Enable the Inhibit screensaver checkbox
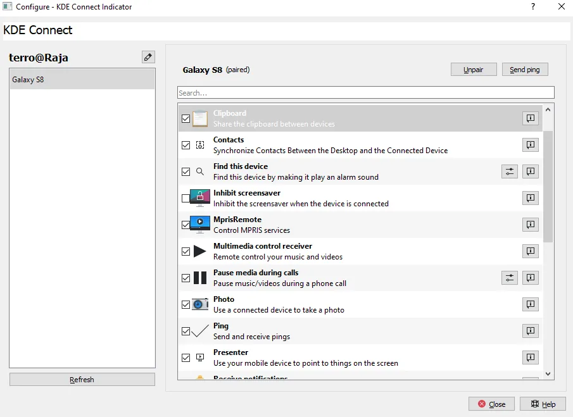 [186, 198]
